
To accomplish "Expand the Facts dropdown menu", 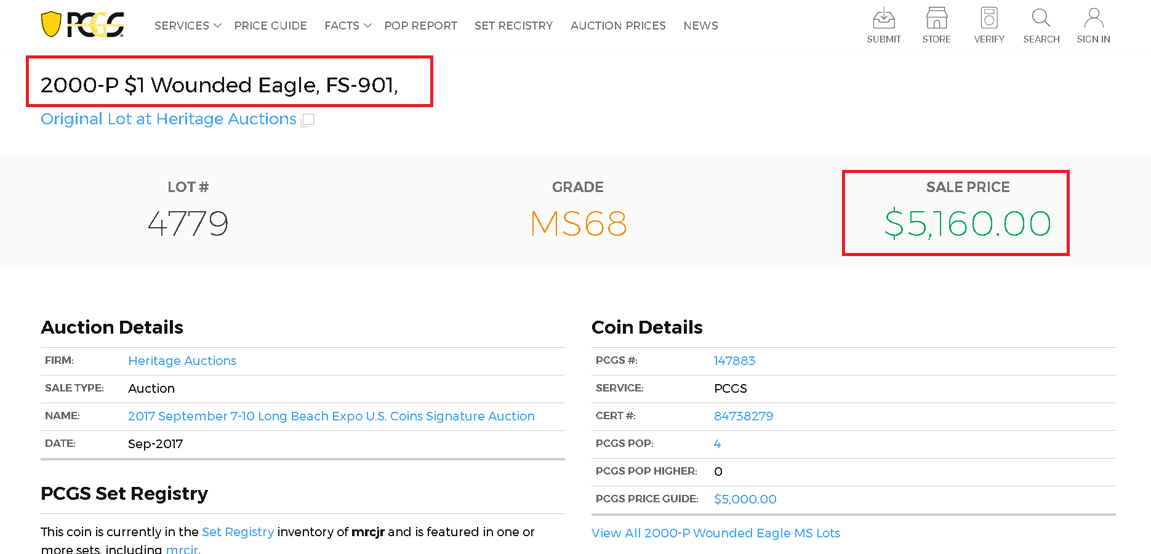I will [348, 26].
